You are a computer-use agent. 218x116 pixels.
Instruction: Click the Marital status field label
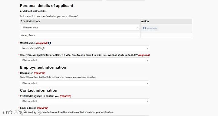point(28,43)
